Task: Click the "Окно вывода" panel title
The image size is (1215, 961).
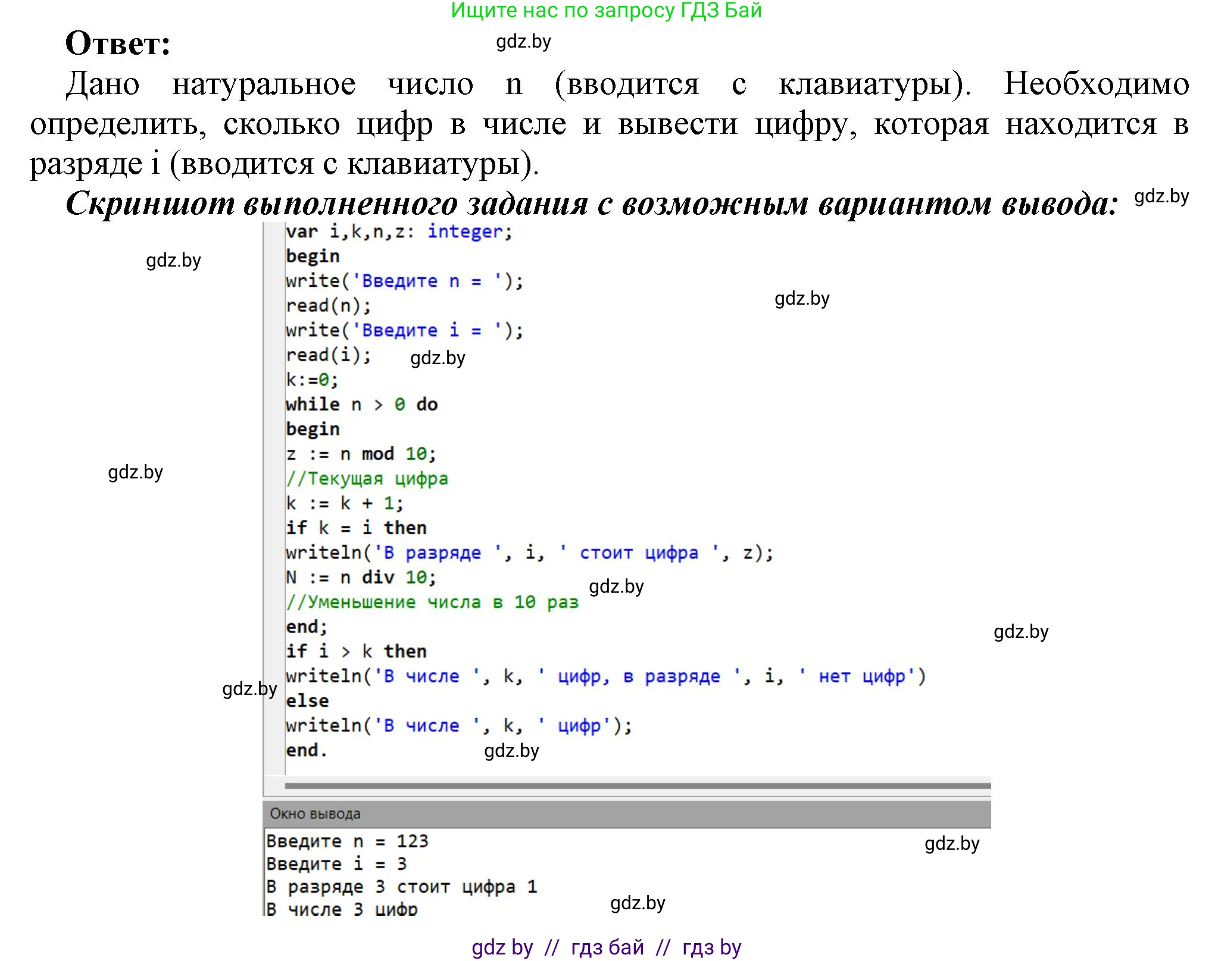Action: pos(316,813)
